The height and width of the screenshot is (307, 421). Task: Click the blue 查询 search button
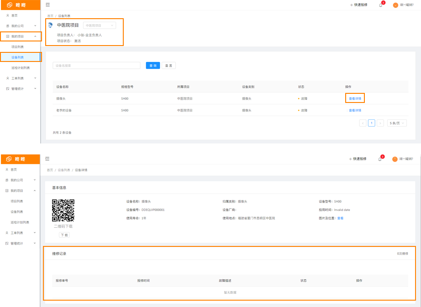coord(153,66)
